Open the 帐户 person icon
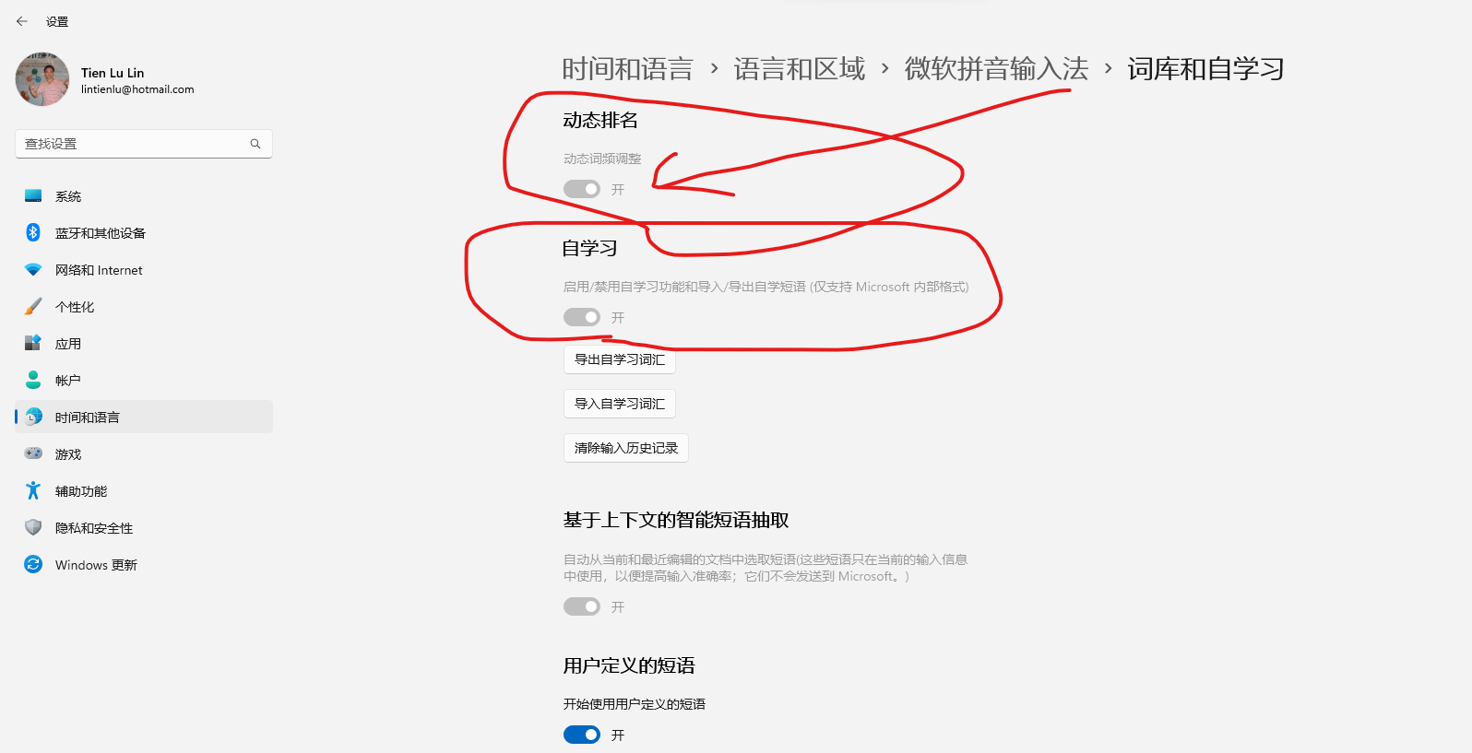1472x753 pixels. click(33, 380)
